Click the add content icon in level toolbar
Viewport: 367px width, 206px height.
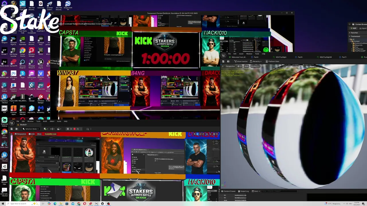pyautogui.click(x=46, y=129)
